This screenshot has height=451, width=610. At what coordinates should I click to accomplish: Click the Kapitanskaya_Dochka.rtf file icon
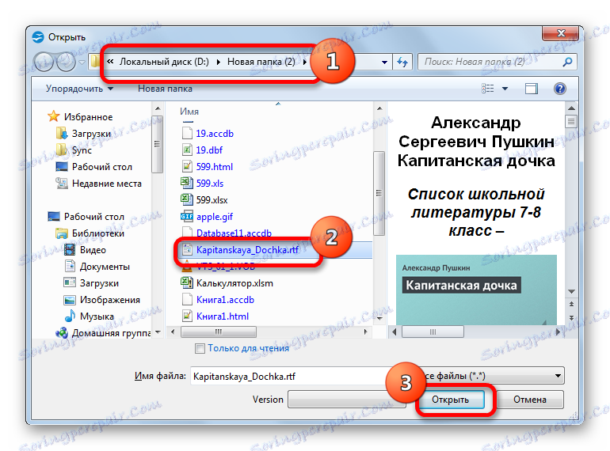[187, 249]
